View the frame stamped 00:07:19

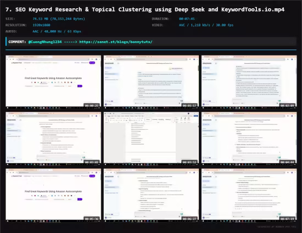coord(249,195)
